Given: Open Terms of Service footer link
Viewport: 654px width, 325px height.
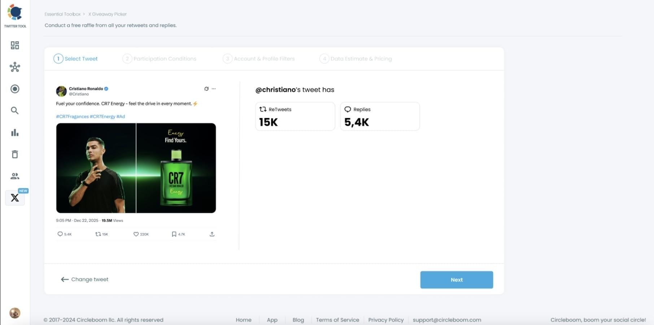Looking at the screenshot, I should pyautogui.click(x=337, y=320).
